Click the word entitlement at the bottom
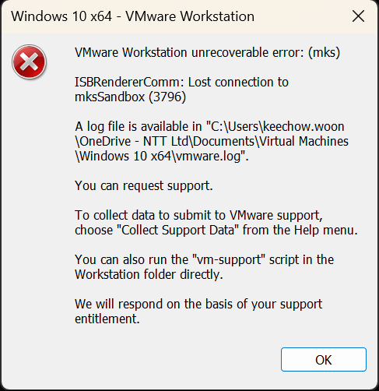 pyautogui.click(x=107, y=319)
